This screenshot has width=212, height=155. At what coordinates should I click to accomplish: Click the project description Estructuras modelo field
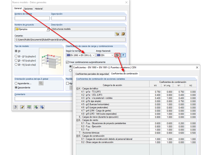pyautogui.click(x=88, y=29)
